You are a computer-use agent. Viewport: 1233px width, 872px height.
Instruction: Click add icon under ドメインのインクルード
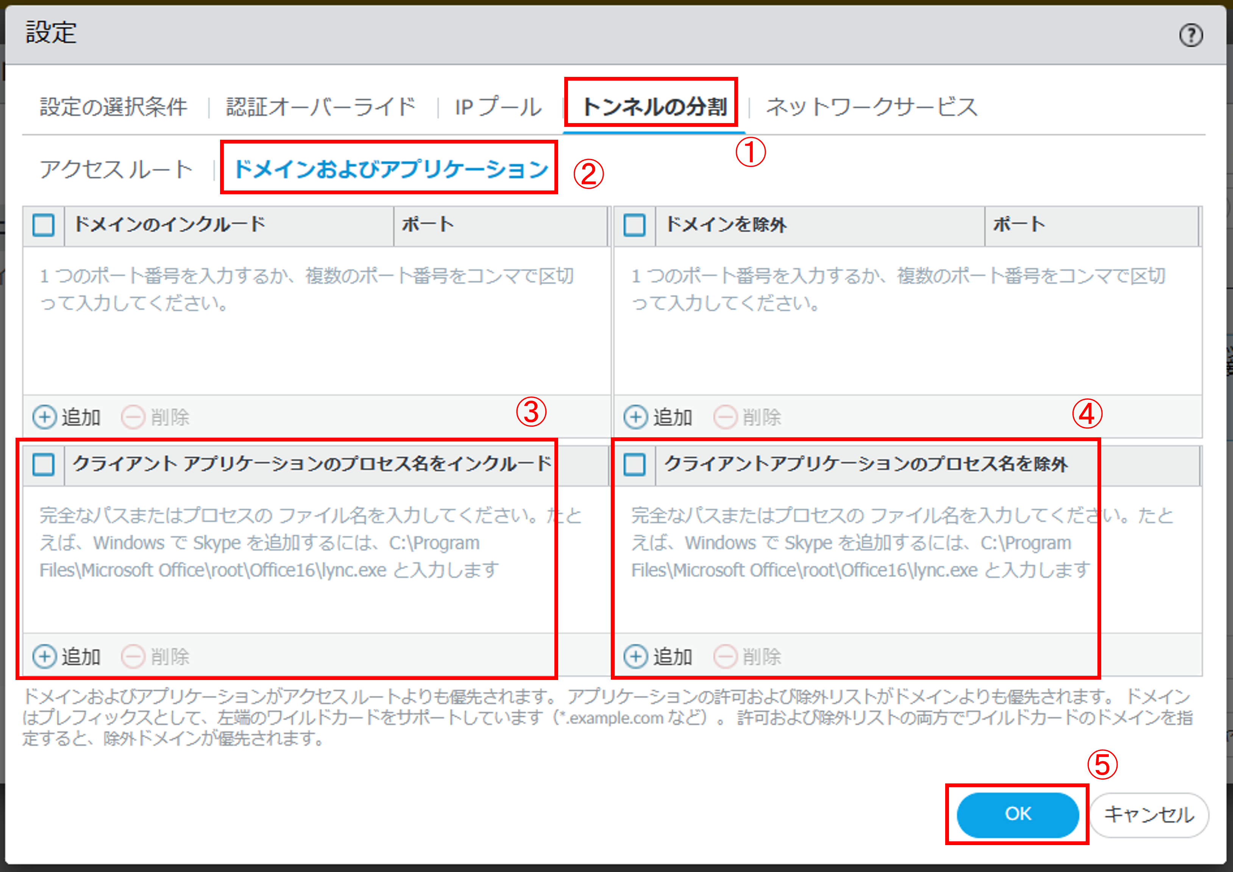(45, 417)
